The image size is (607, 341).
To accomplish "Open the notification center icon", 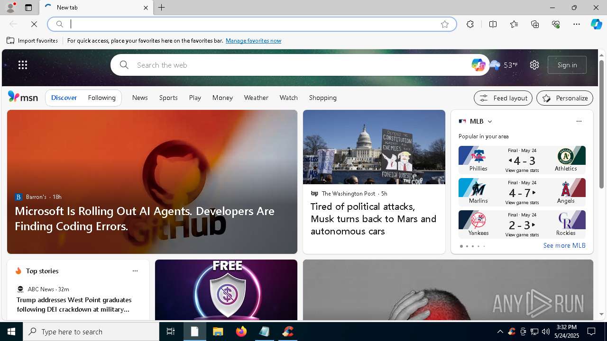I will pos(591,332).
